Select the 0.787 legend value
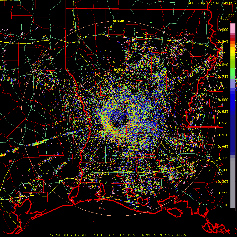Screen dimensions: 237x237 click(x=223, y=76)
